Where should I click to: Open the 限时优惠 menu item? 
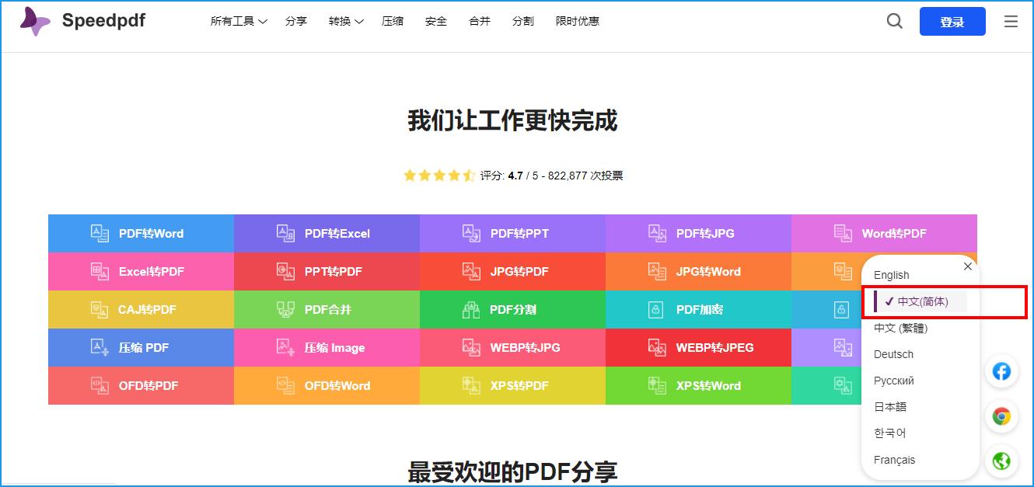tap(577, 21)
